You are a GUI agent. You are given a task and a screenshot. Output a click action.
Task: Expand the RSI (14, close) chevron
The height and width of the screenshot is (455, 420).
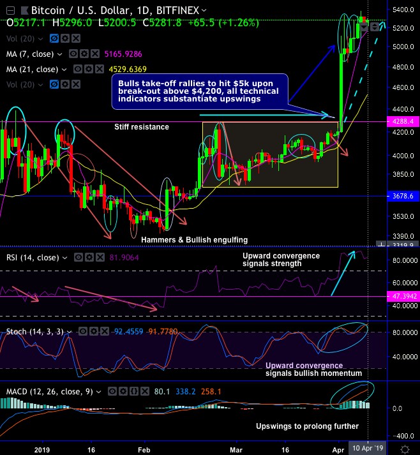tap(64, 258)
